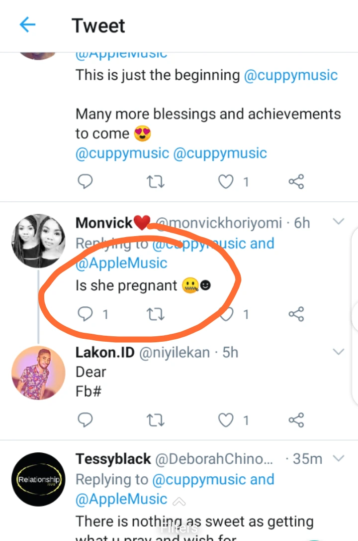Like the top "just the beginning" tweet
The image size is (358, 541).
click(x=226, y=182)
